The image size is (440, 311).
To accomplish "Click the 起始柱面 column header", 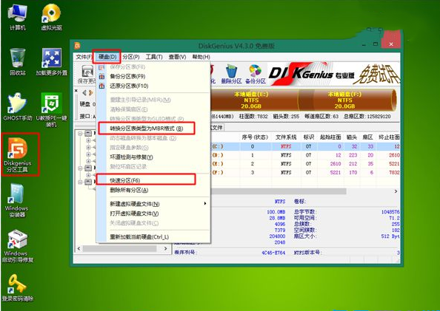I will pos(330,137).
